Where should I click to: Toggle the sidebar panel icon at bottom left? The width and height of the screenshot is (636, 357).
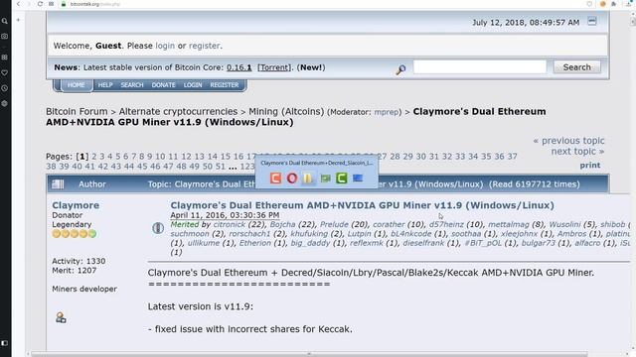(x=4, y=343)
